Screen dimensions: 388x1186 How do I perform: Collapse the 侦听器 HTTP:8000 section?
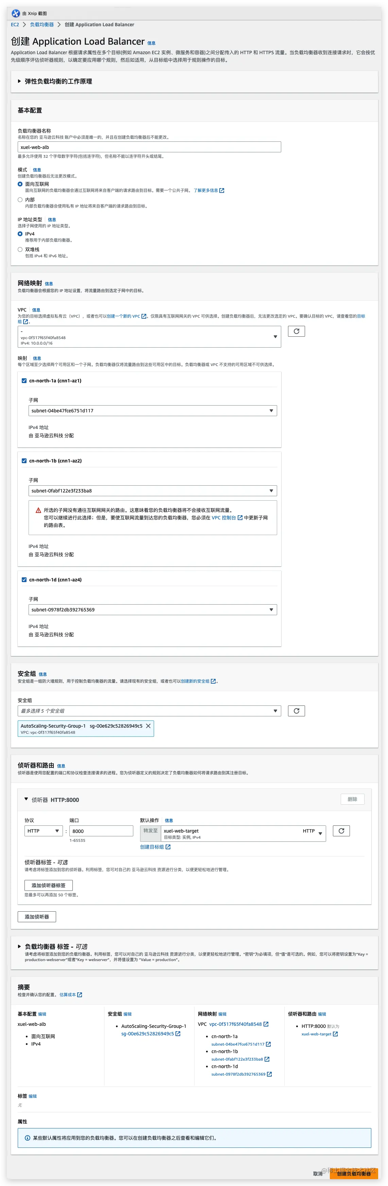(x=26, y=799)
